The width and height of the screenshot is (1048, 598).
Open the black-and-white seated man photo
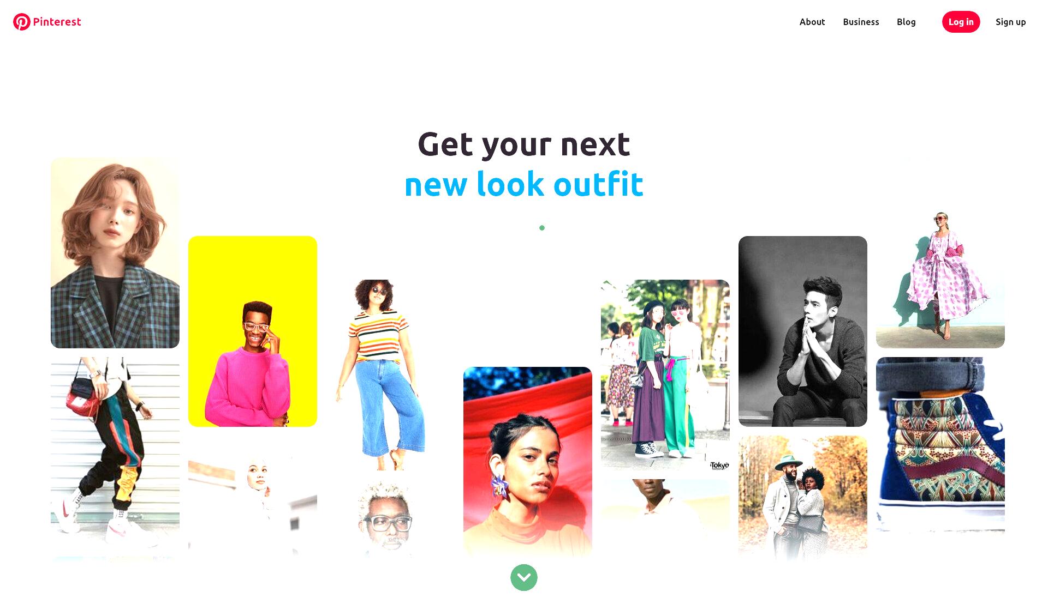pyautogui.click(x=803, y=331)
